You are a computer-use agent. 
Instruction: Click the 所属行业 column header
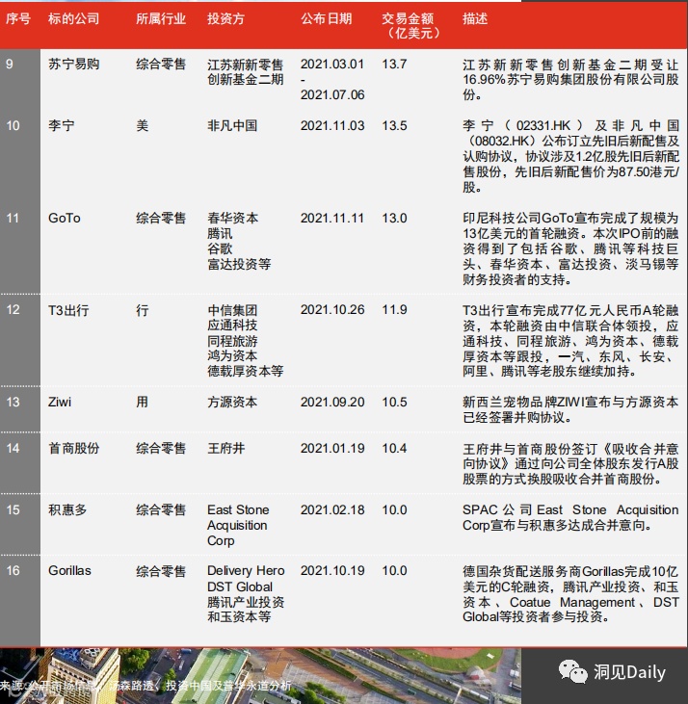tap(161, 19)
